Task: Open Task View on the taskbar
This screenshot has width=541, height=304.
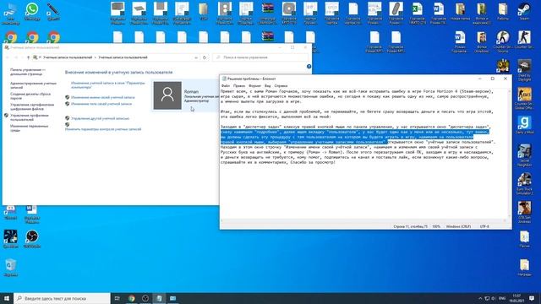Action: [x=117, y=298]
